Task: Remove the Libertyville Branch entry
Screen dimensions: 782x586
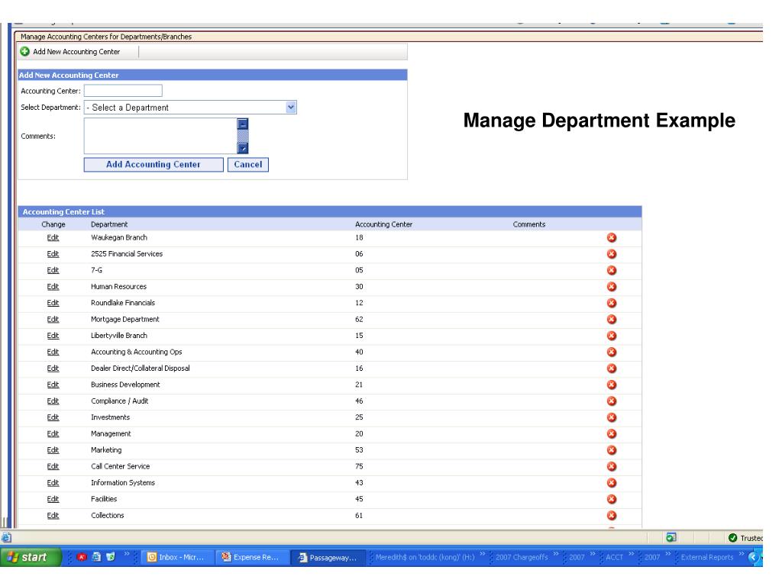Action: click(612, 336)
